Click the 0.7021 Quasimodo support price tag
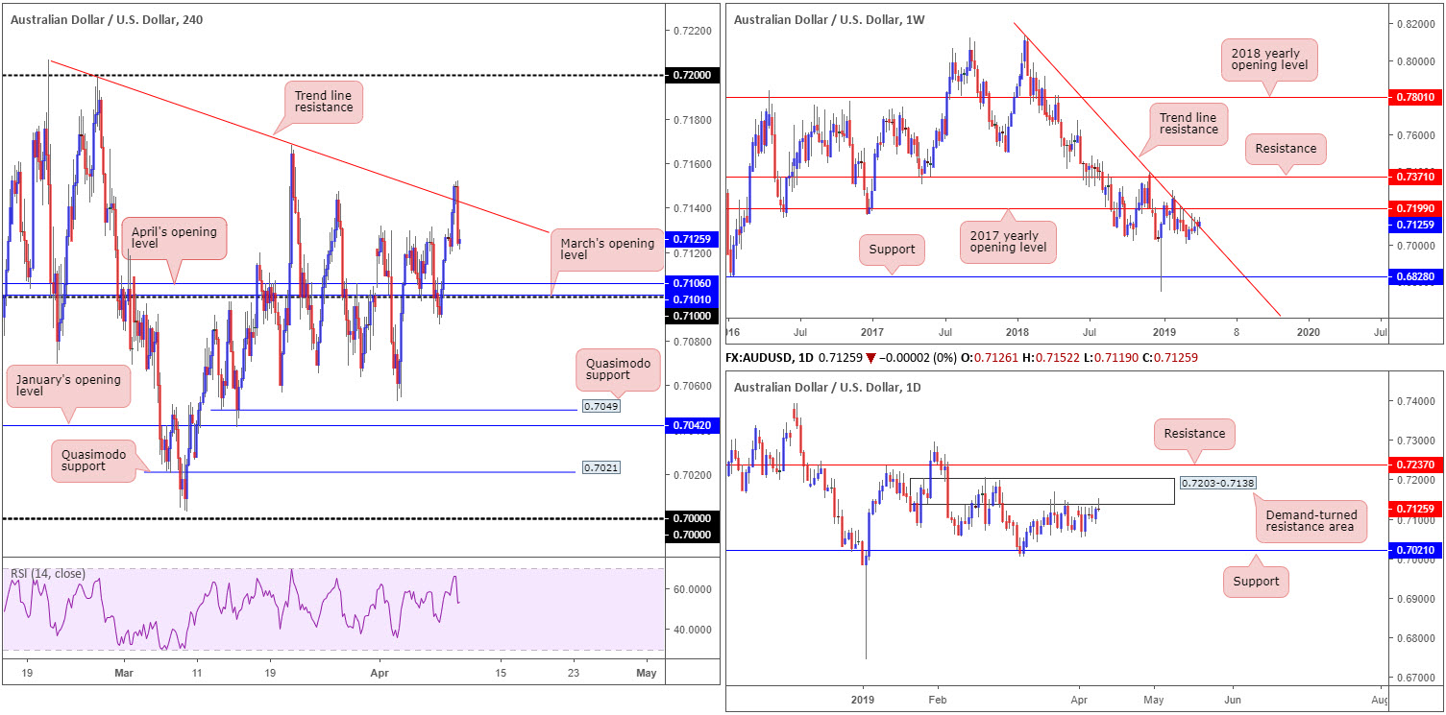This screenshot has height=715, width=1446. point(601,468)
